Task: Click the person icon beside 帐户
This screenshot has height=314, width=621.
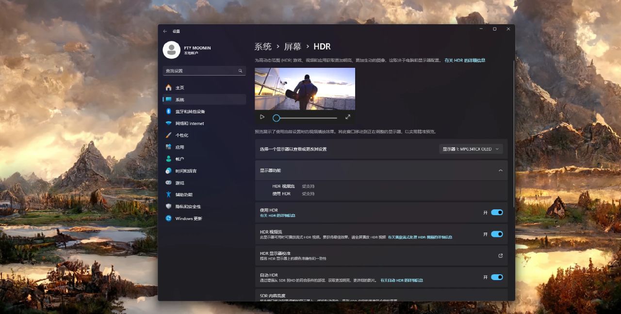Action: point(168,159)
